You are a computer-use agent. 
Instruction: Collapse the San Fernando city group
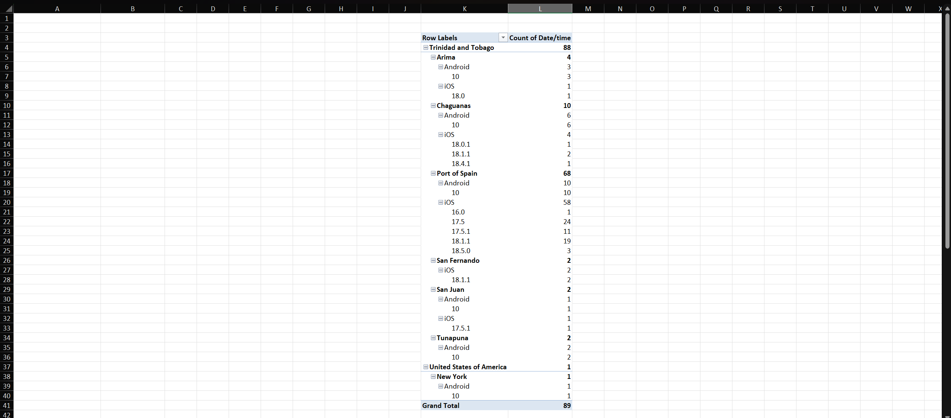(433, 260)
